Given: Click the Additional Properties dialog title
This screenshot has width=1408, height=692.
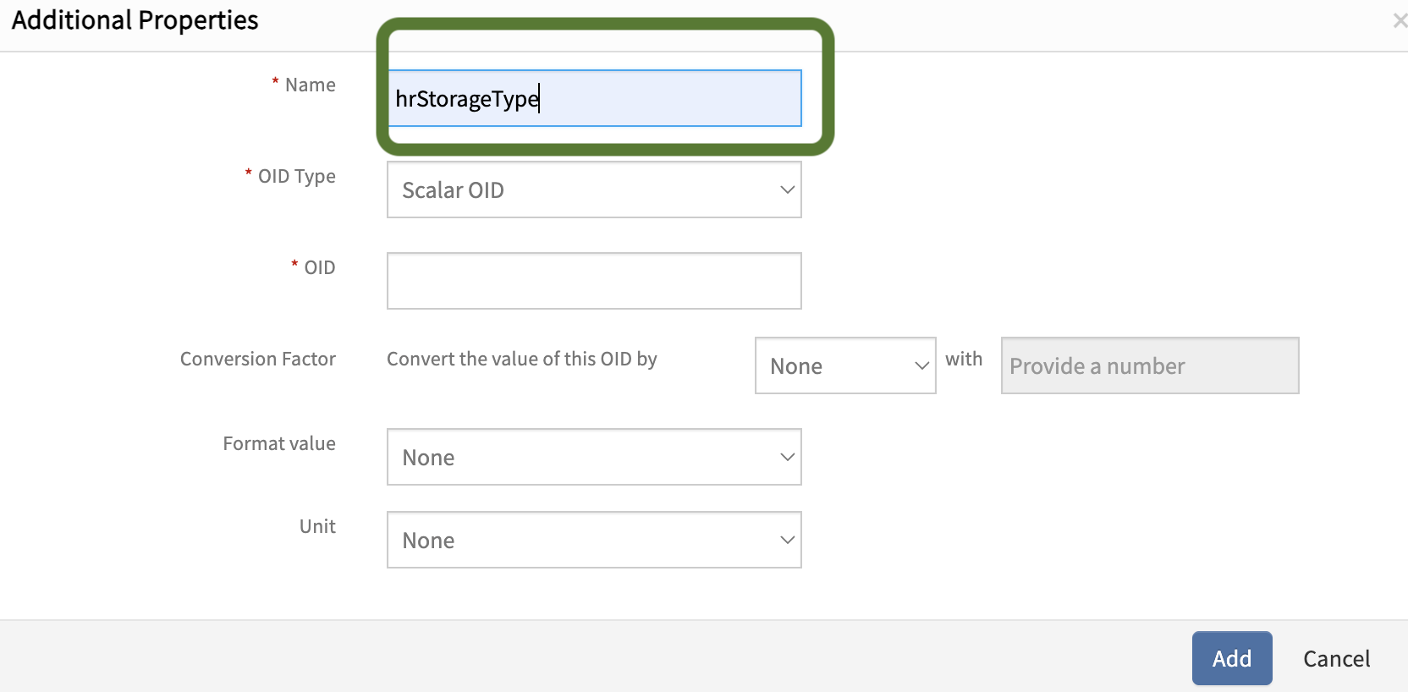Looking at the screenshot, I should tap(135, 20).
